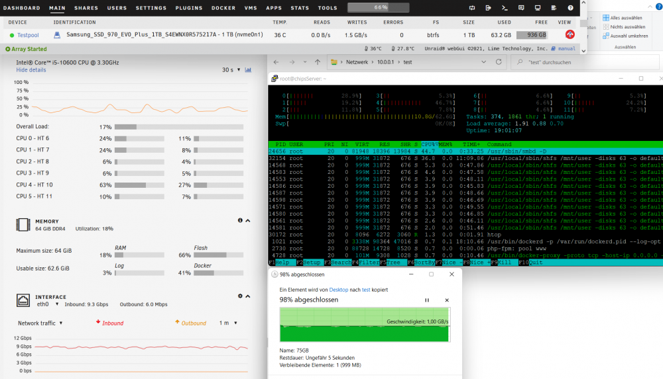The image size is (663, 379).
Task: Click the PuTTY window title icon
Action: [x=274, y=79]
